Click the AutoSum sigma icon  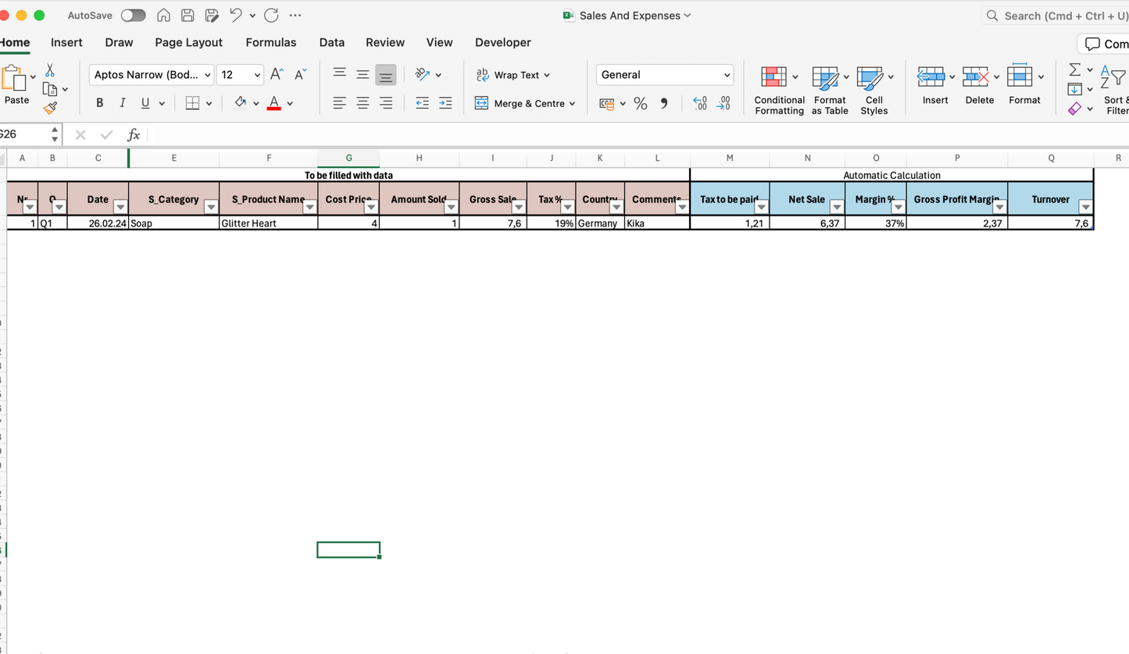pyautogui.click(x=1075, y=70)
